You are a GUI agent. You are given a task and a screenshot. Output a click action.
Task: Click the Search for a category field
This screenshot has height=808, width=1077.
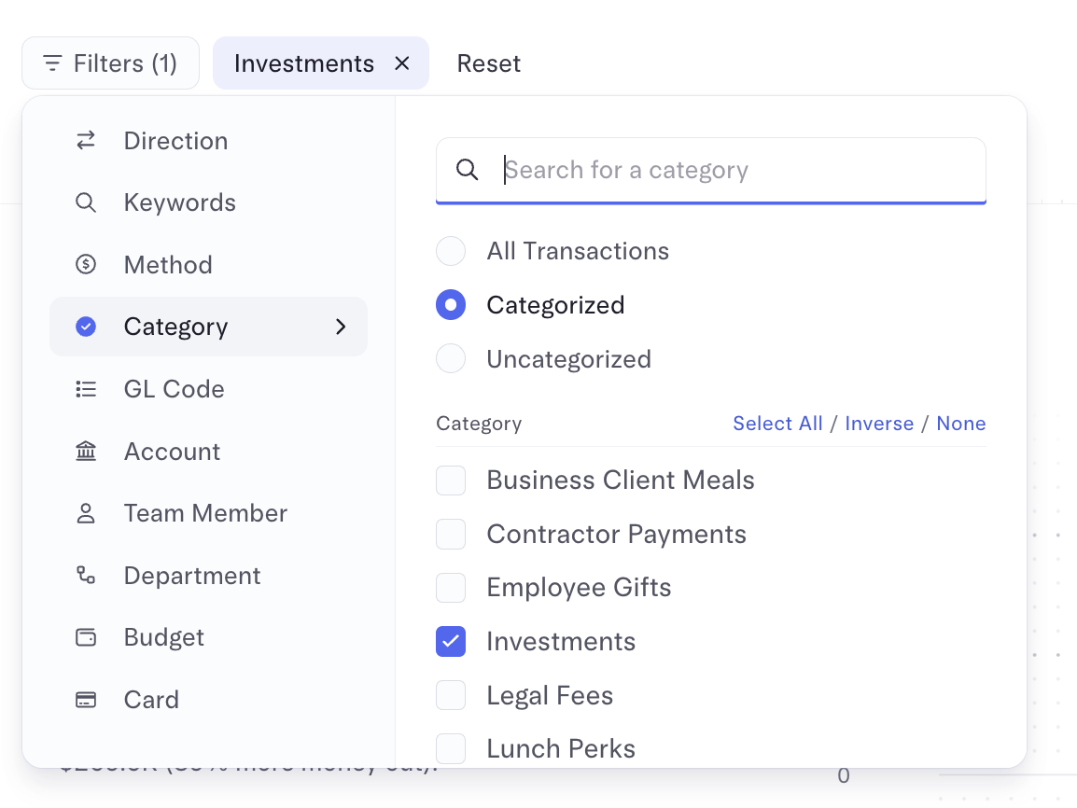711,170
